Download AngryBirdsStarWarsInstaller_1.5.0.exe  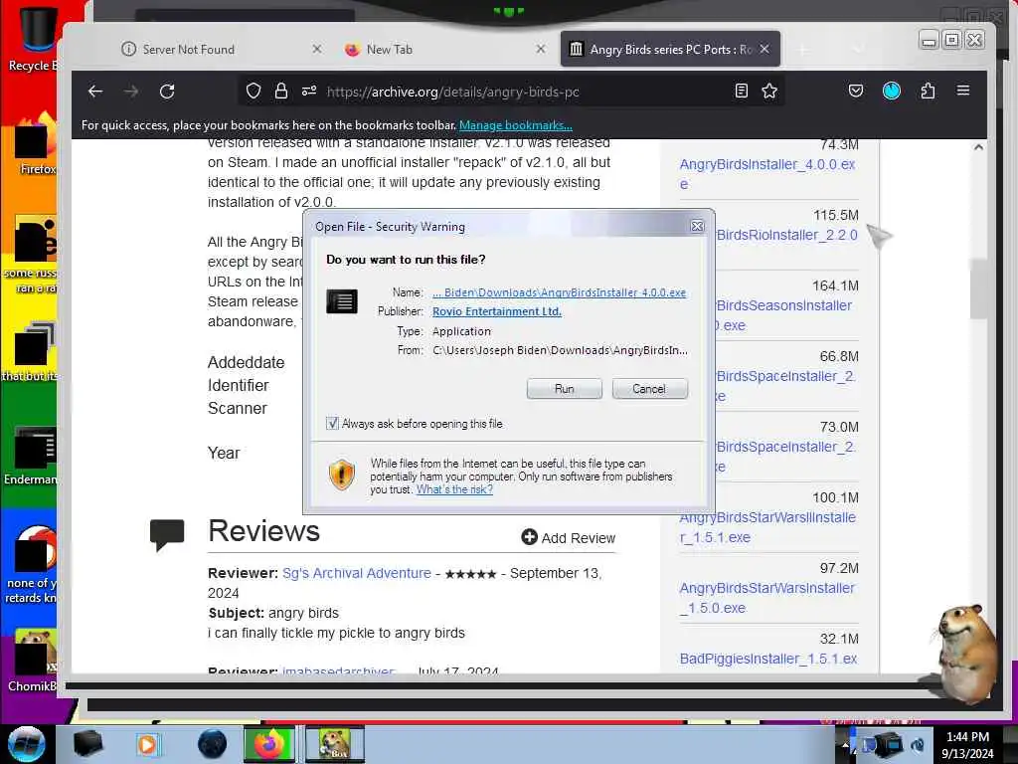[x=766, y=598]
